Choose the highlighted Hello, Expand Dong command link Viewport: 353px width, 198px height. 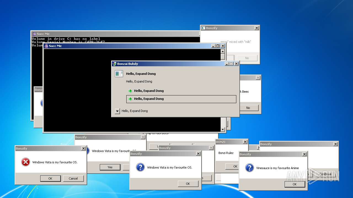point(181,99)
